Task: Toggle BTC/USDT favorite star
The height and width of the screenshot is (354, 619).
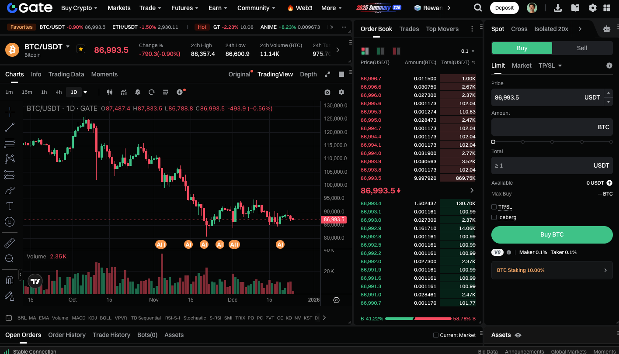Action: click(81, 49)
